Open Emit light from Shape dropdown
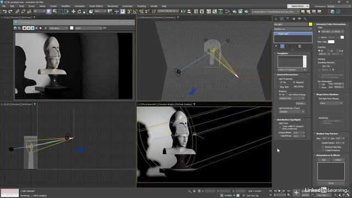352x198 pixels. [x=331, y=103]
